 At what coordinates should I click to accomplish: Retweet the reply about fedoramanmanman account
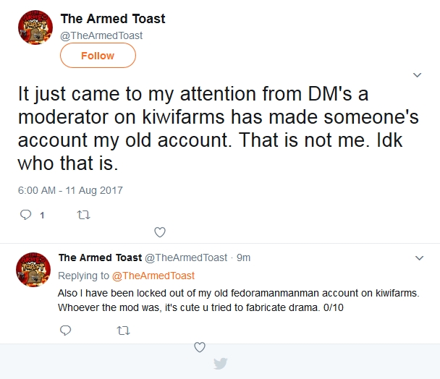click(x=123, y=331)
